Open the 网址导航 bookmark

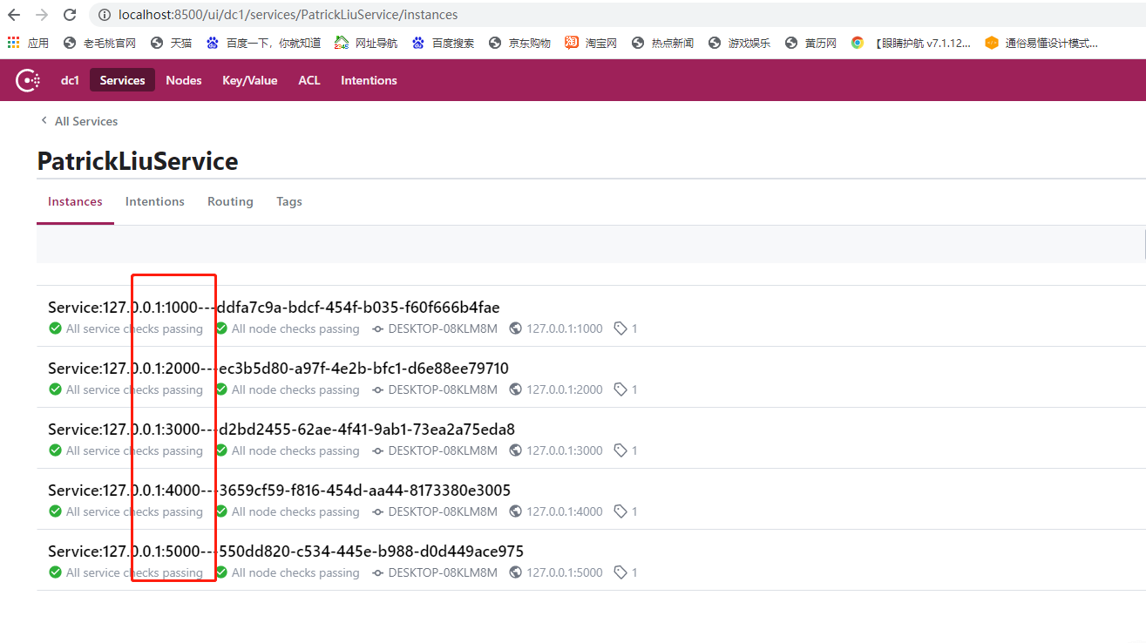(x=366, y=43)
